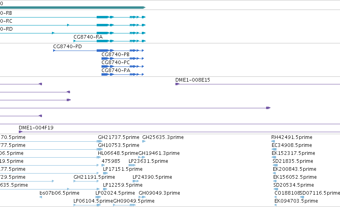Image resolution: width=340 pixels, height=207 pixels.
Task: Click the DME1-008E15 clone label
Action: [x=193, y=80]
